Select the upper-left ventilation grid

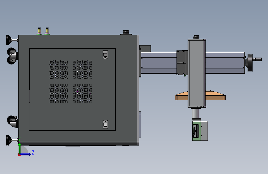[x=59, y=70]
